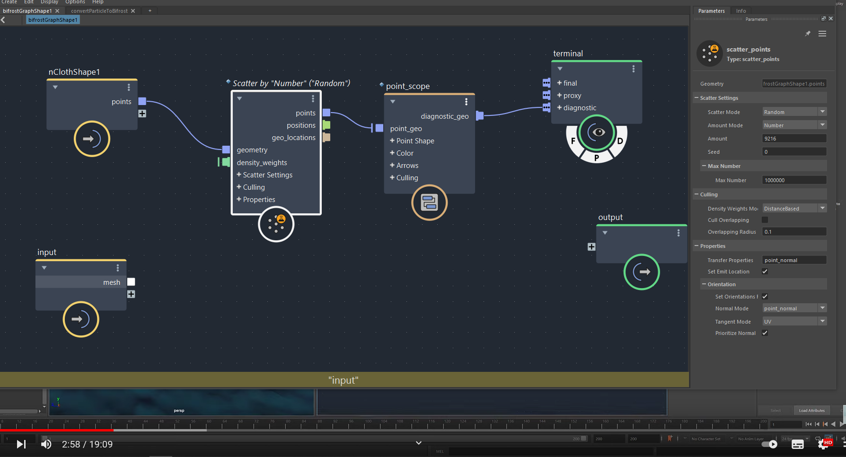
Task: Click the arrow icon under the input node
Action: coord(80,319)
